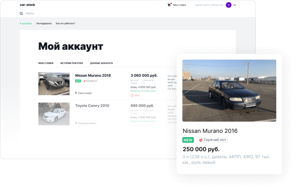Image resolution: width=297 pixels, height=191 pixels.
Task: Expand the user account dropdown chevron
Action: pos(234,5)
